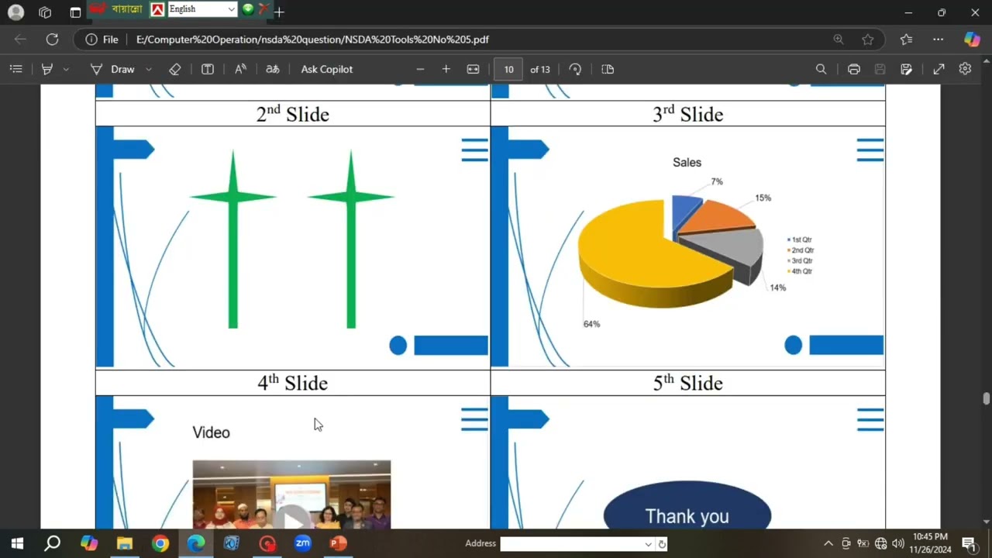
Task: Open the Edge profile avatar
Action: [x=15, y=12]
